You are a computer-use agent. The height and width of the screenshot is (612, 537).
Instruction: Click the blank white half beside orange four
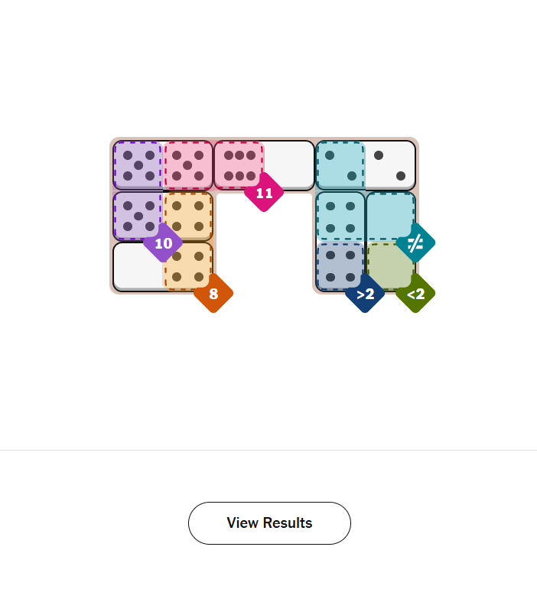click(x=138, y=265)
